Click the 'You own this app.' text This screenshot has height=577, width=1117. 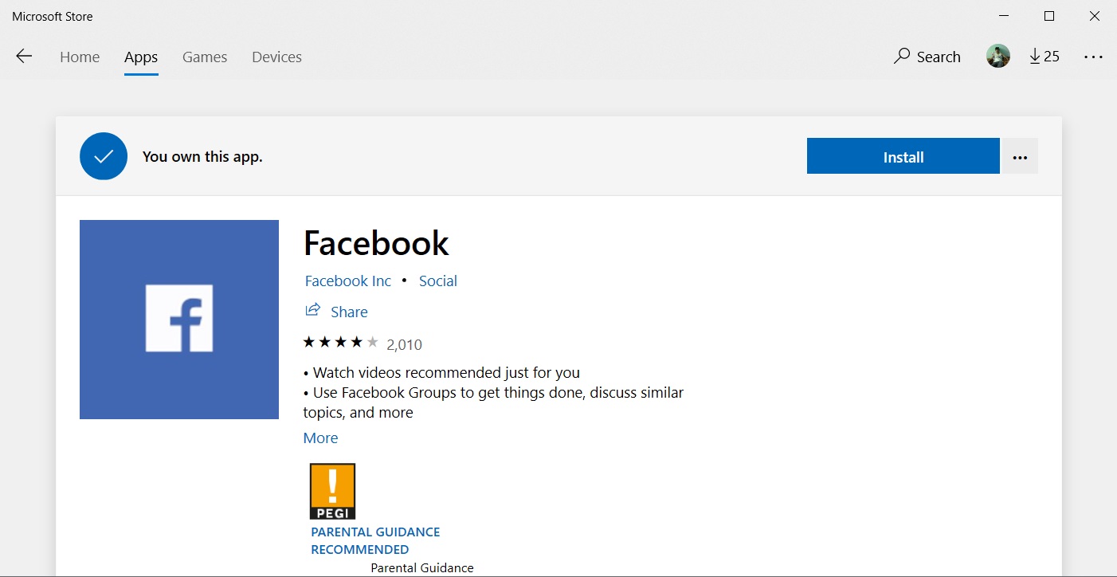coord(202,157)
